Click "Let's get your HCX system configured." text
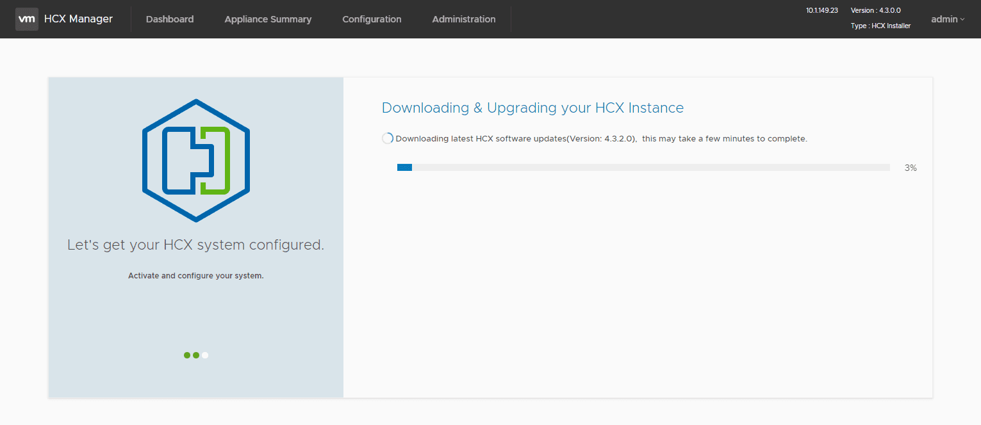The height and width of the screenshot is (425, 981). pyautogui.click(x=195, y=245)
